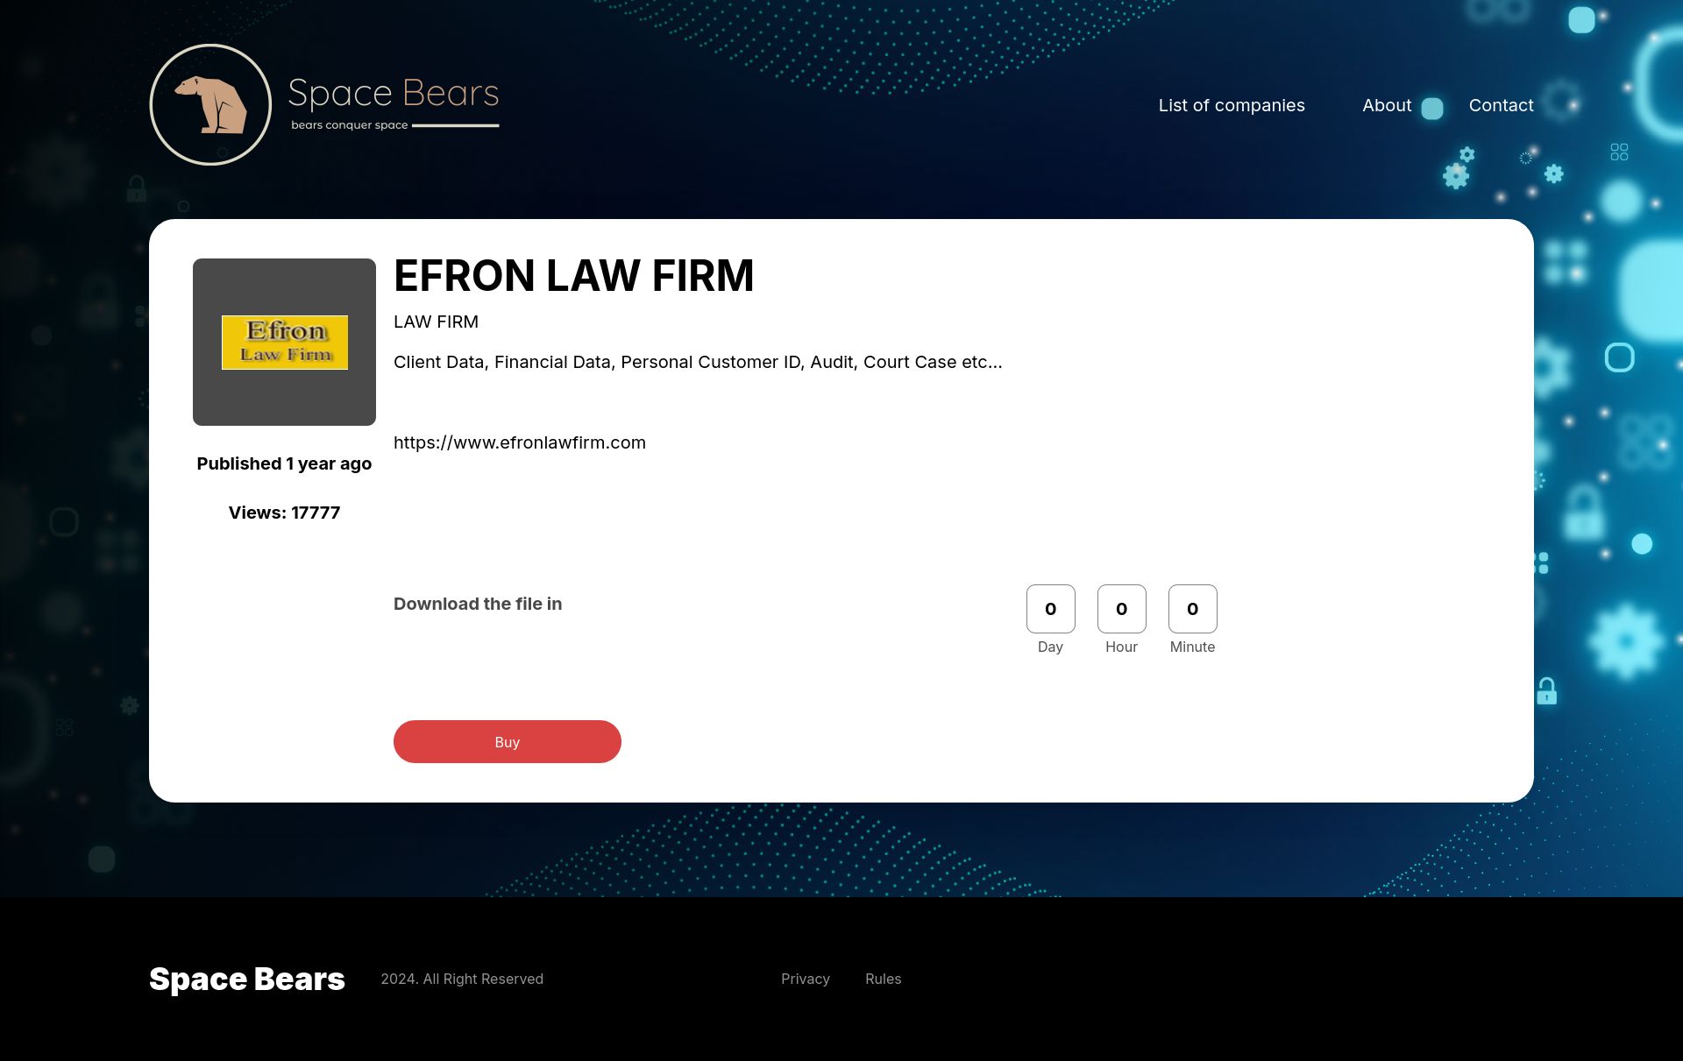Click the Hour countdown box

pos(1121,609)
